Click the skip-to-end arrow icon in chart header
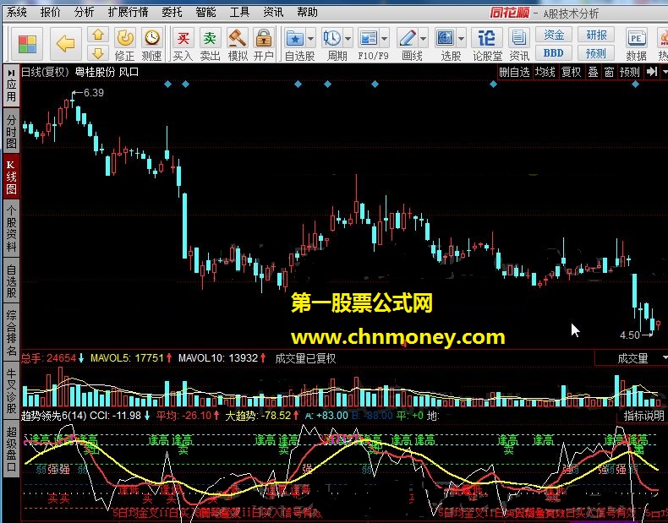 tap(651, 72)
